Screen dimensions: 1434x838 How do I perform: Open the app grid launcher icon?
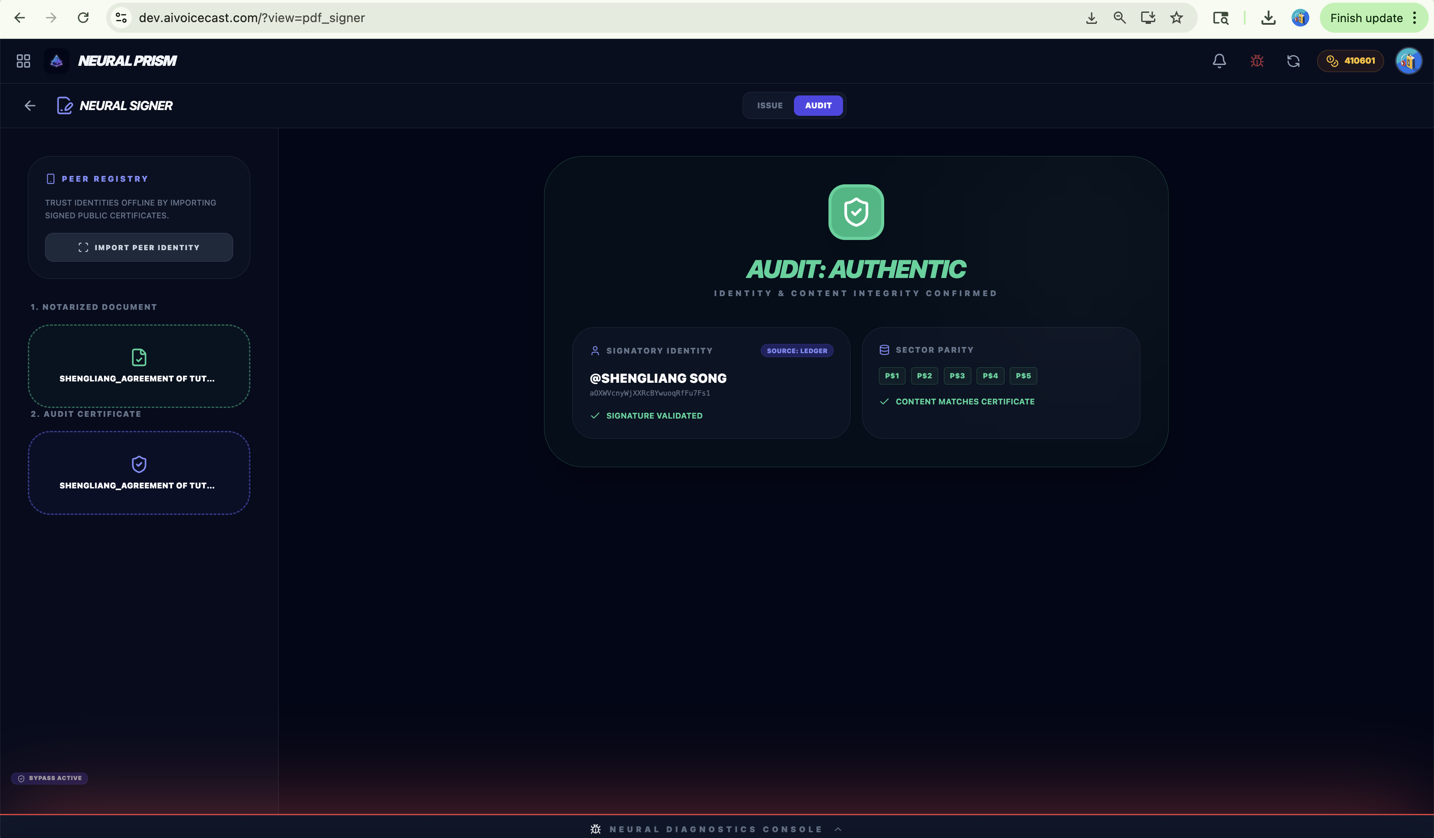pos(23,61)
